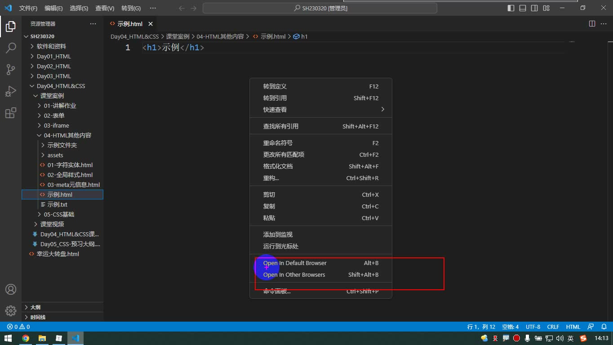Click the split editor right icon
Viewport: 613px width, 345px height.
(592, 24)
